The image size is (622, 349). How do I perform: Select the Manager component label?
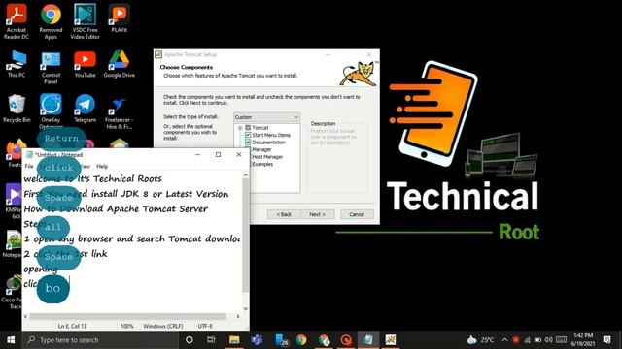261,149
